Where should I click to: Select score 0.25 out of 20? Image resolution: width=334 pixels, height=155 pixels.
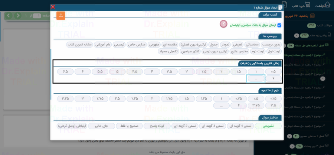[274, 99]
